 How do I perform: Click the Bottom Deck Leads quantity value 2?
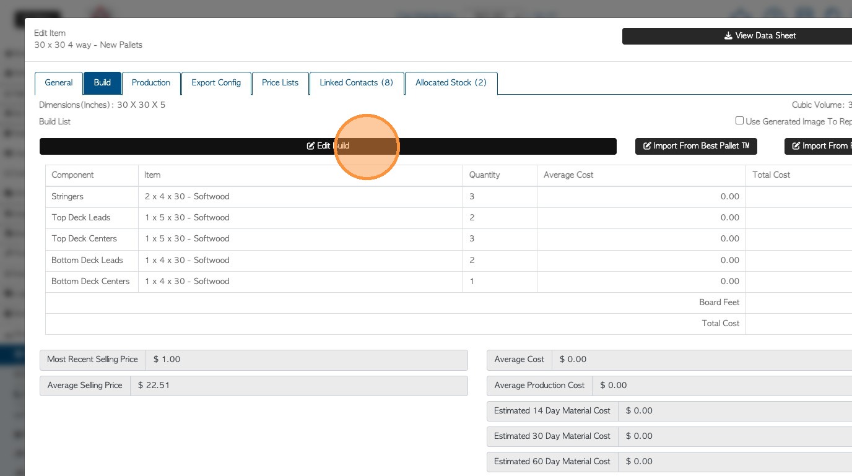pyautogui.click(x=472, y=261)
